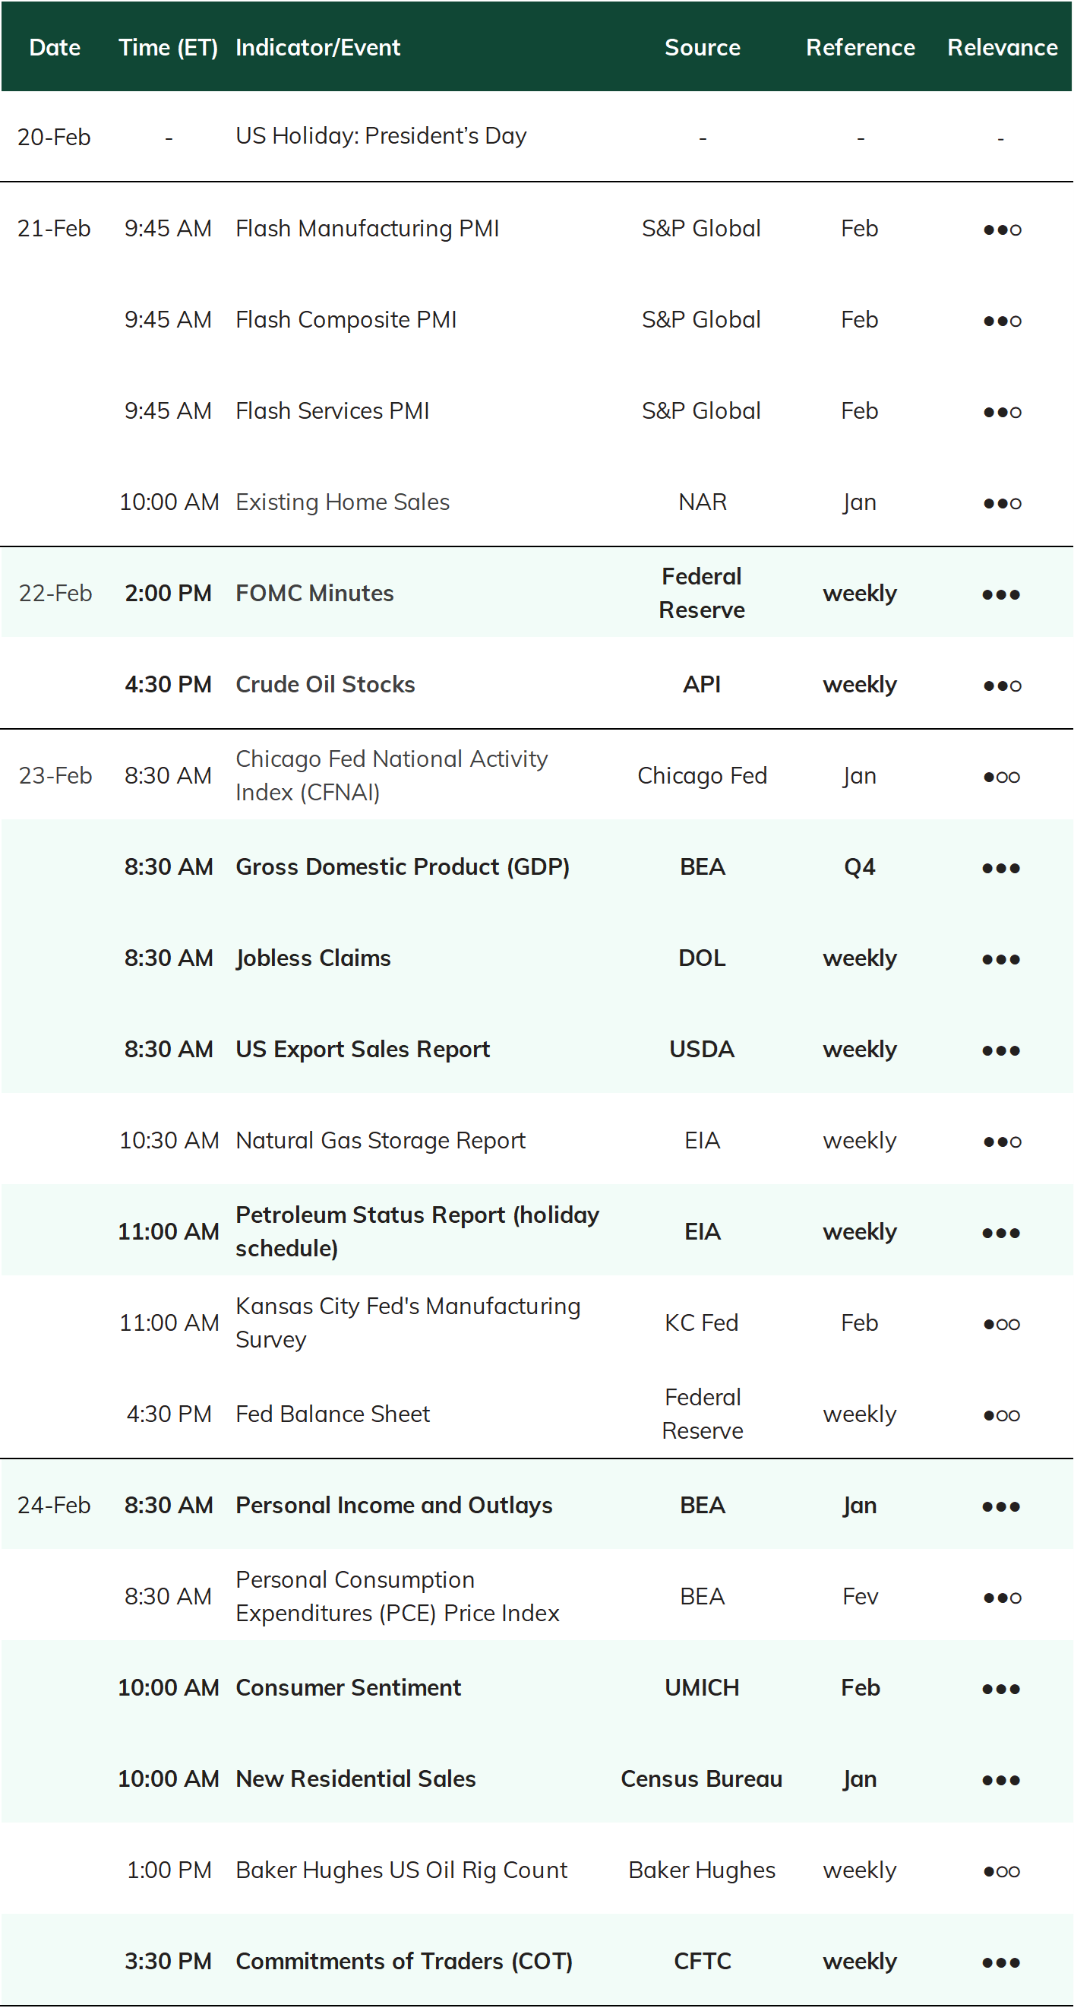This screenshot has height=2008, width=1074.
Task: Select the Crude Oil Stocks event
Action: 326,684
